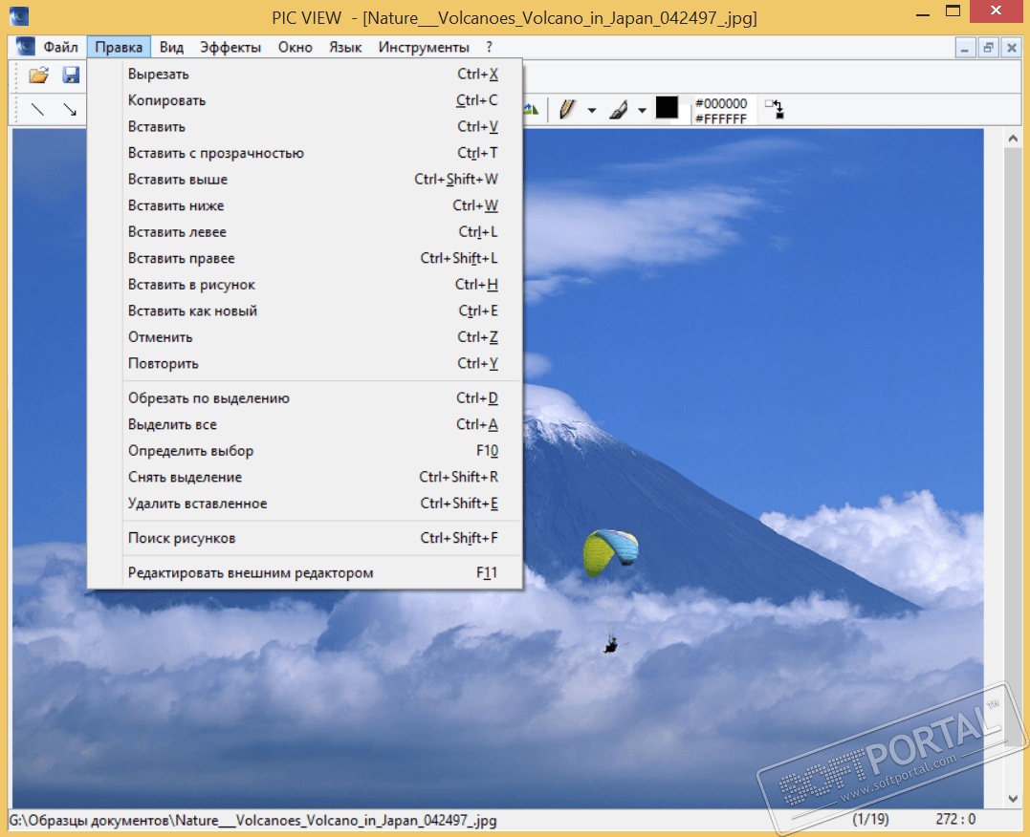
Task: Click the document icon left of Файл menu
Action: pos(25,47)
